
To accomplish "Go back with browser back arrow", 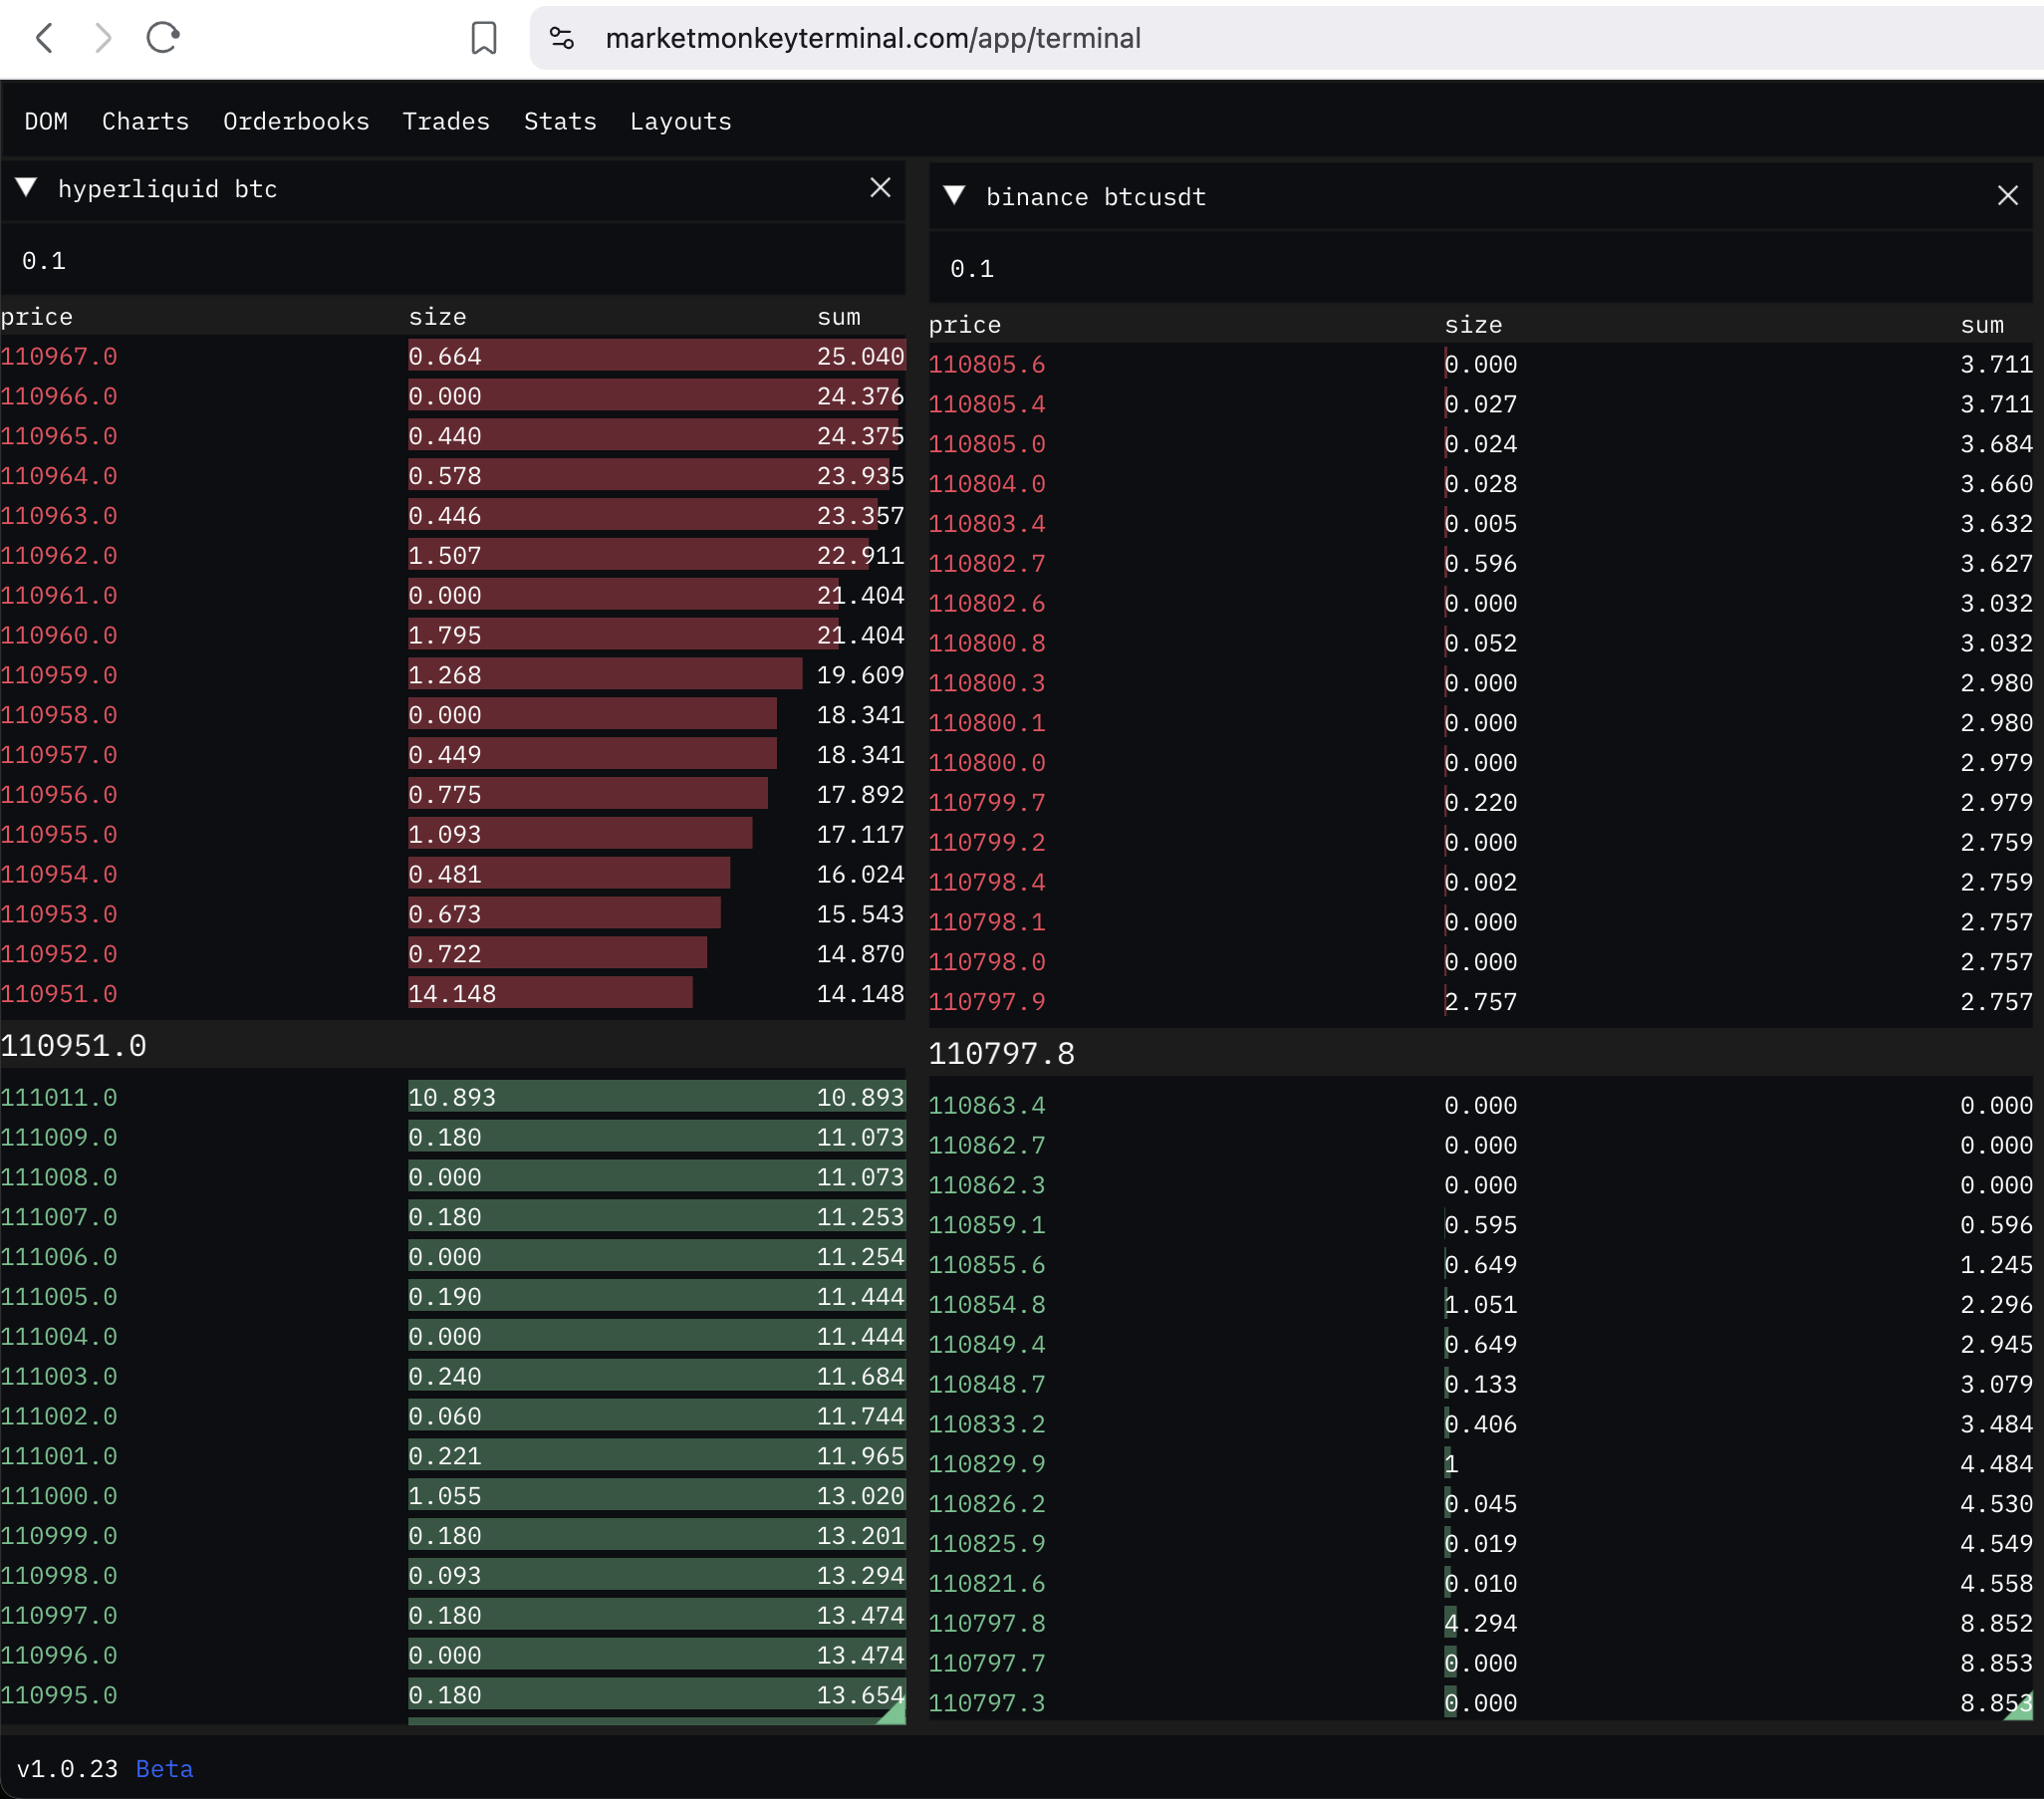I will (x=44, y=38).
